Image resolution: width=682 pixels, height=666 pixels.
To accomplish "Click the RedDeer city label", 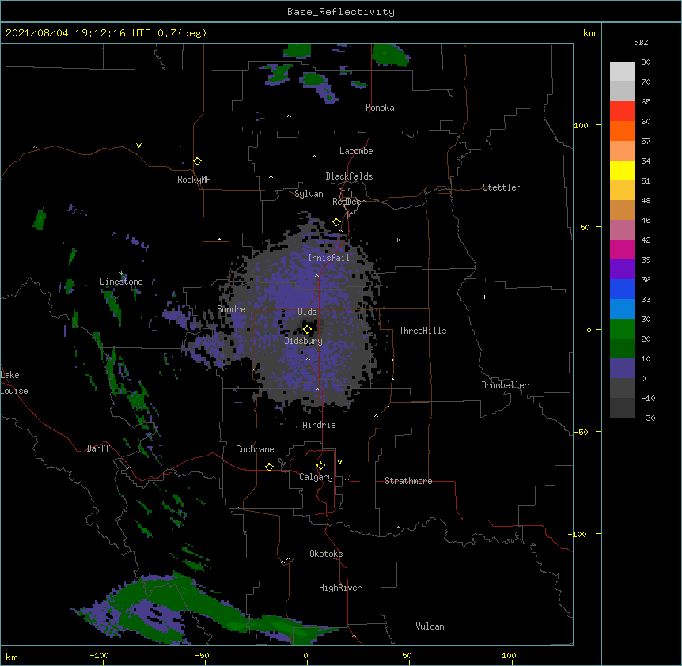I will (348, 202).
